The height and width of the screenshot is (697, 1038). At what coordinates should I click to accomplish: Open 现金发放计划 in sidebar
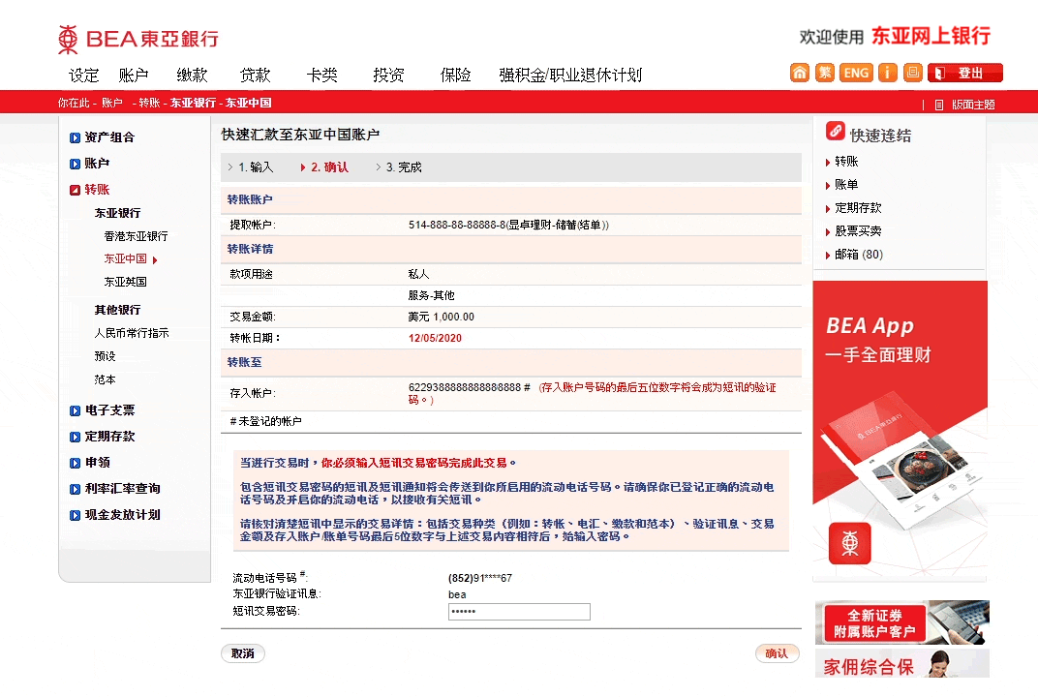pos(122,514)
